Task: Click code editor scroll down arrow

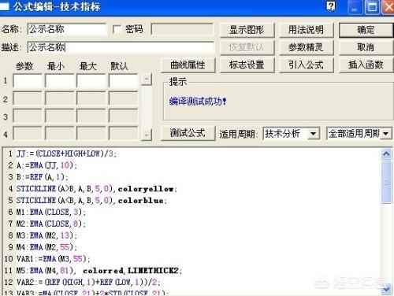Action: coord(386,288)
